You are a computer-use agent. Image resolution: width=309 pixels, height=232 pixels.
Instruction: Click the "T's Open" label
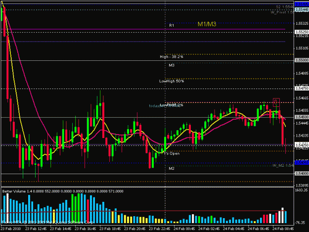coord(172,153)
